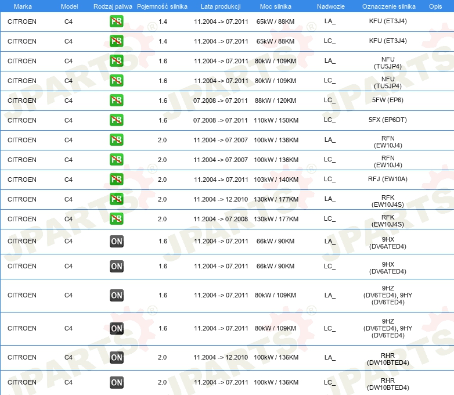
Task: Click 11.2004 -> 12.2010 in the RHR row
Action: [221, 357]
